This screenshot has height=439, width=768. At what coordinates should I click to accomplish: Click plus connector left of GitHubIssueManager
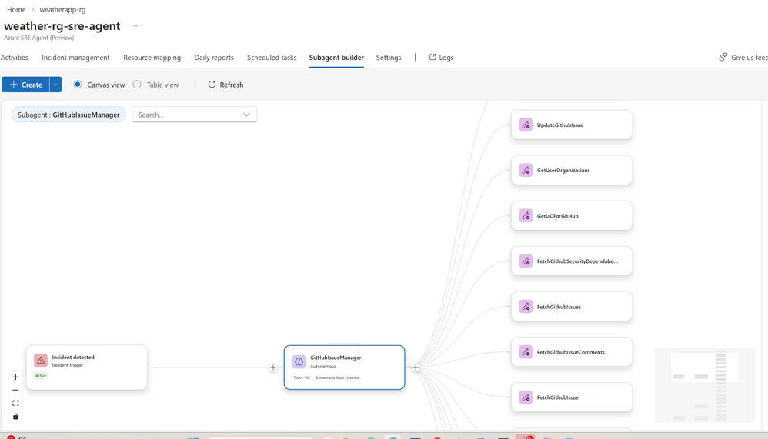273,367
